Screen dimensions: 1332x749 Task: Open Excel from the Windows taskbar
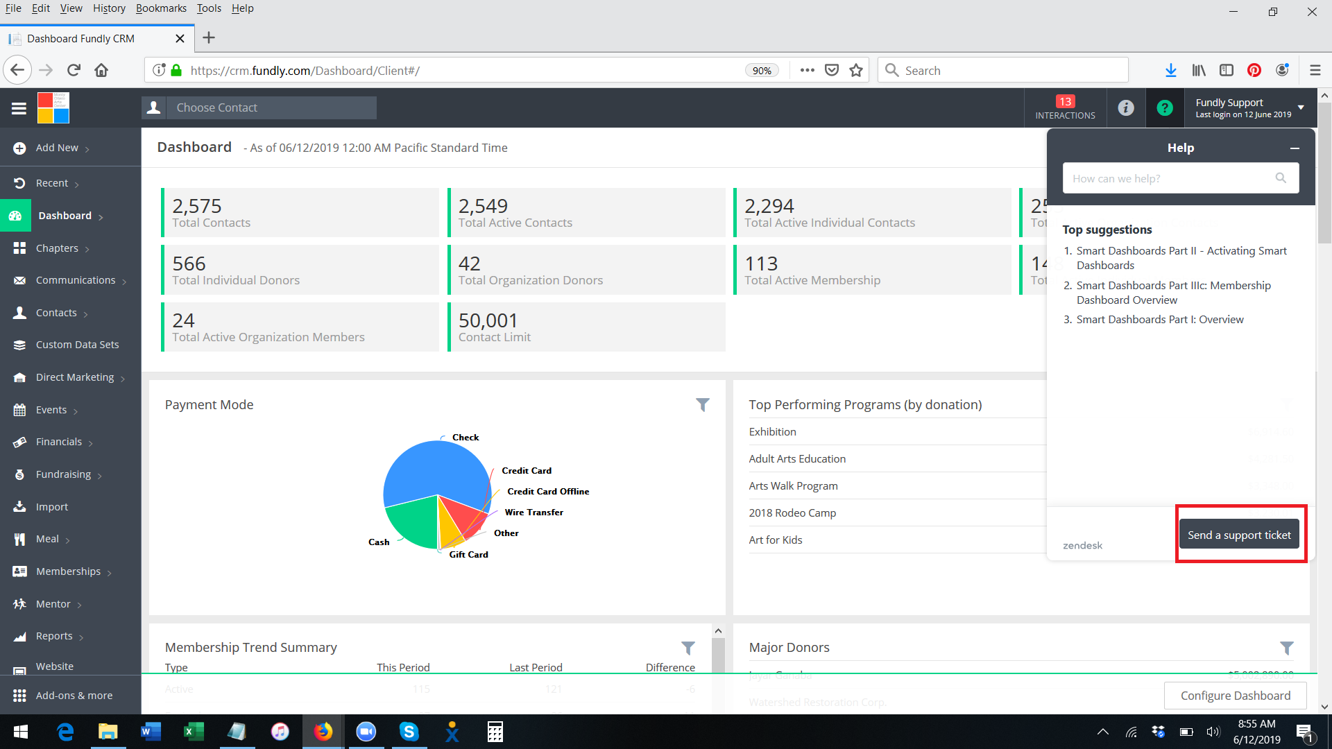[194, 732]
